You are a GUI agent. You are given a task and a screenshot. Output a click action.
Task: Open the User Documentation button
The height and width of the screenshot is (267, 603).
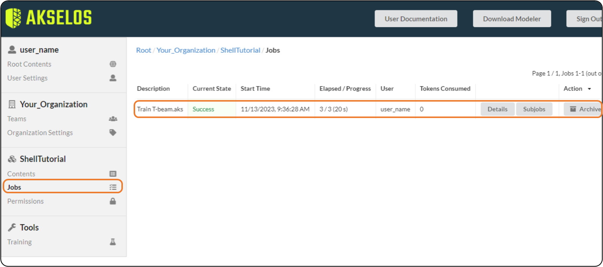(416, 19)
